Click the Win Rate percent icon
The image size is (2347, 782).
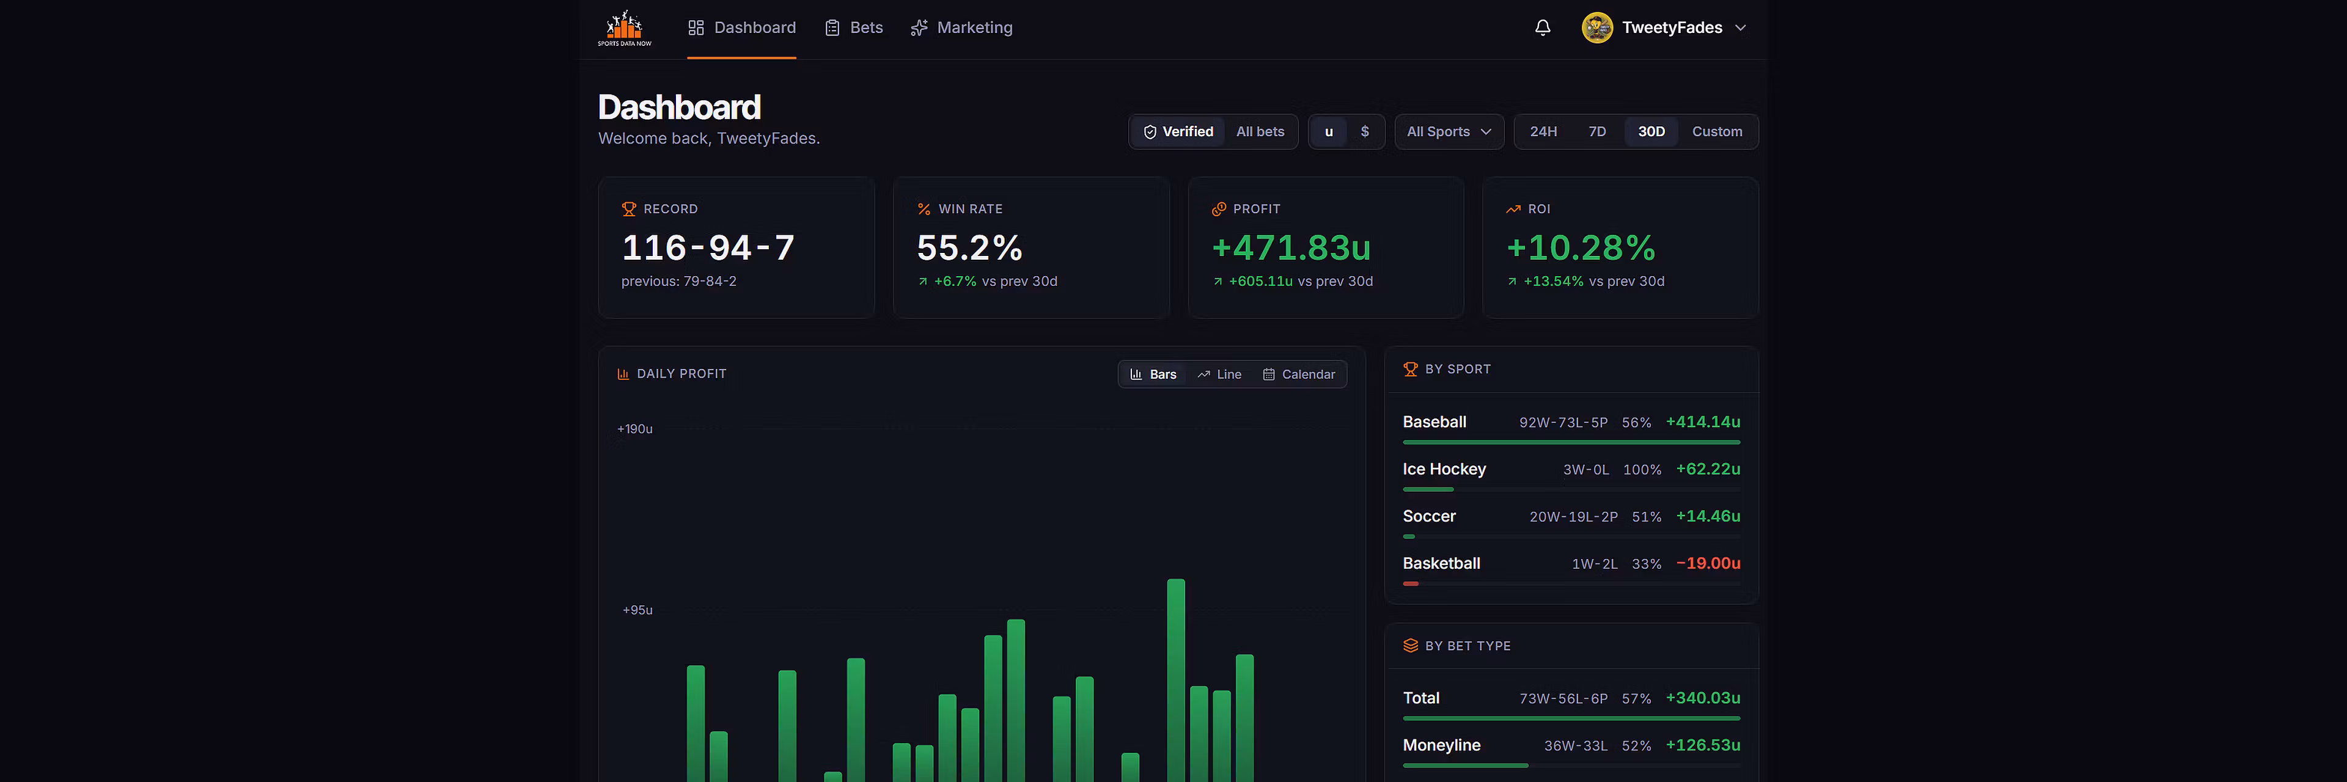click(924, 210)
